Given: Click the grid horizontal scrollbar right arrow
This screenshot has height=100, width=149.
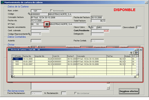Looking at the screenshot, I should 135,76.
